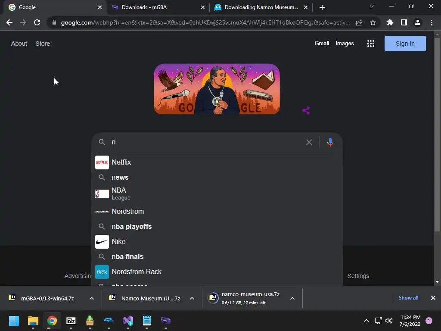This screenshot has width=441, height=331.
Task: Click Show all downloads
Action: point(408,298)
